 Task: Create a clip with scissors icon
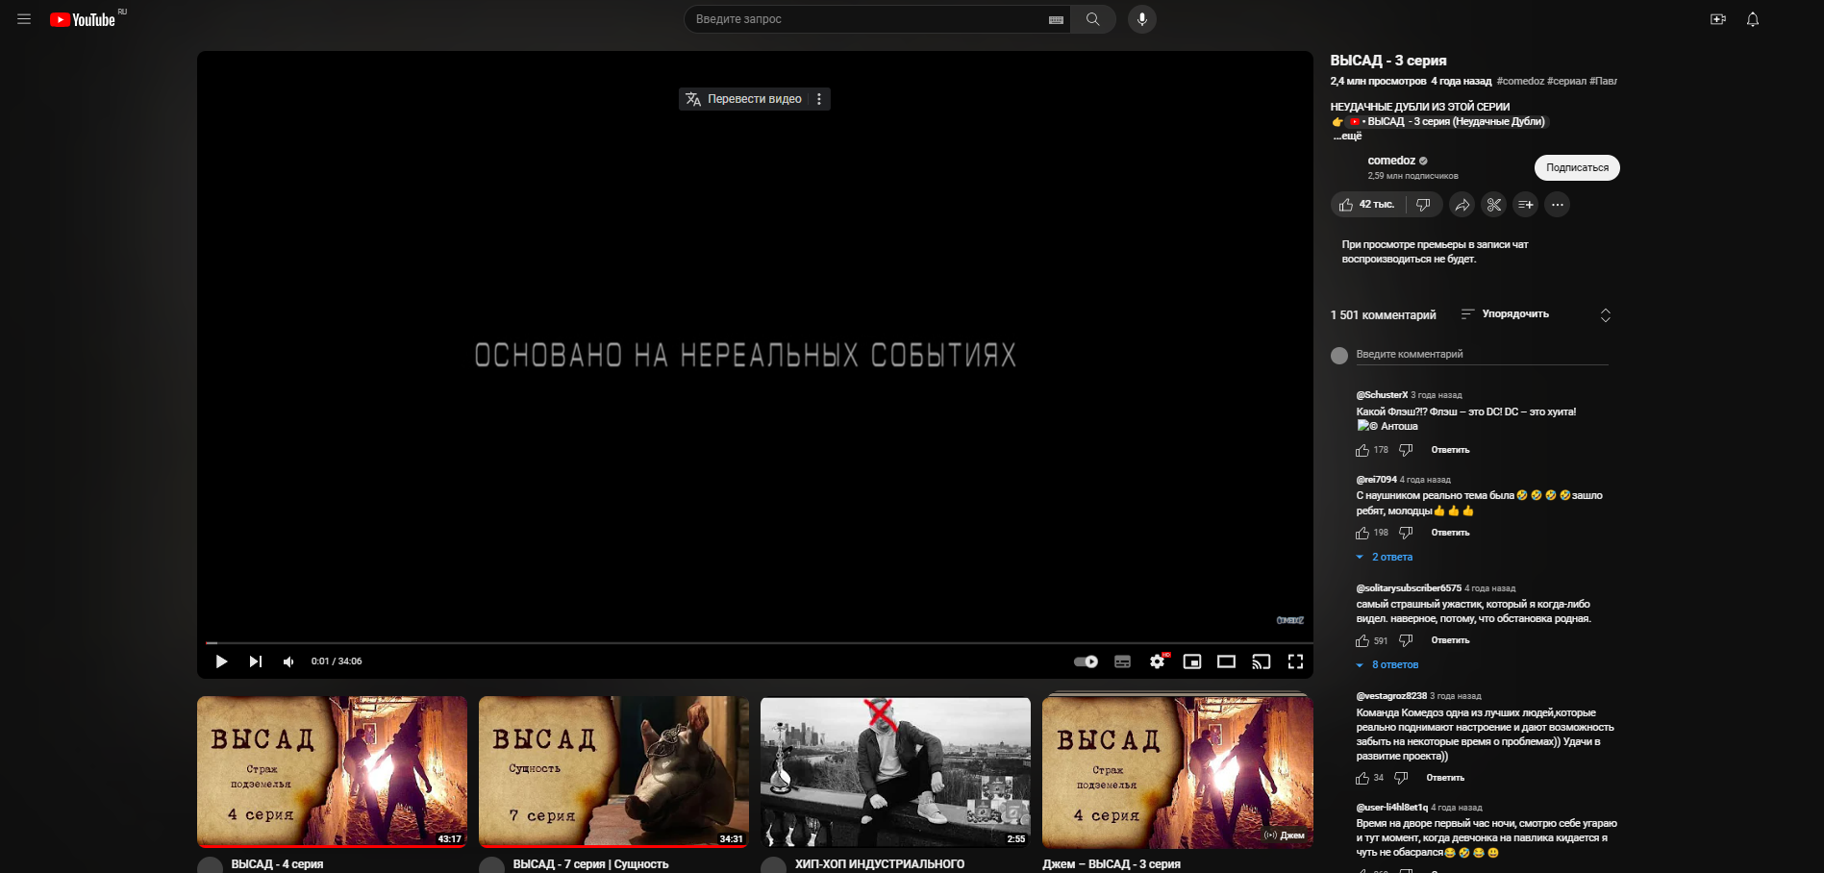pos(1493,205)
